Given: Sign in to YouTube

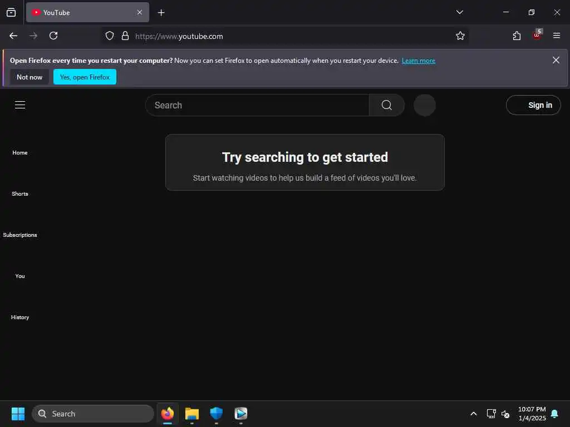Looking at the screenshot, I should point(533,105).
